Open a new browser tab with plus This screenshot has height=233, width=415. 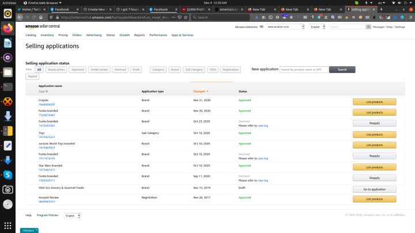(x=381, y=10)
